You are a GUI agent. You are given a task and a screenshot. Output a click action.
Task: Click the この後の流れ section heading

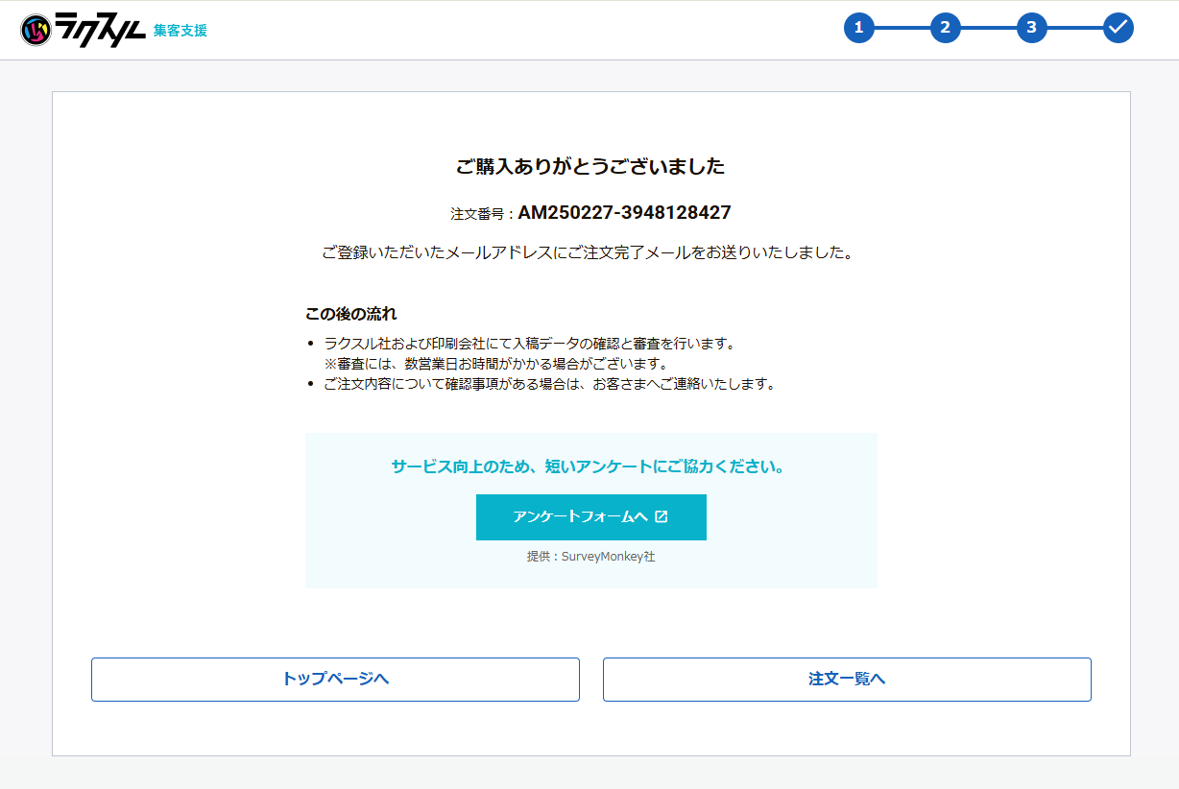pyautogui.click(x=350, y=314)
